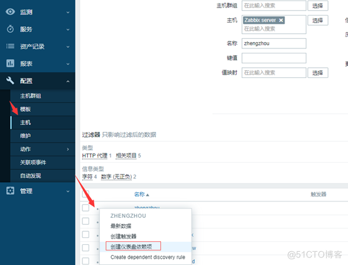Click 选择 button next to 主机群组
Viewport: 348px width, 265px height.
click(x=318, y=6)
